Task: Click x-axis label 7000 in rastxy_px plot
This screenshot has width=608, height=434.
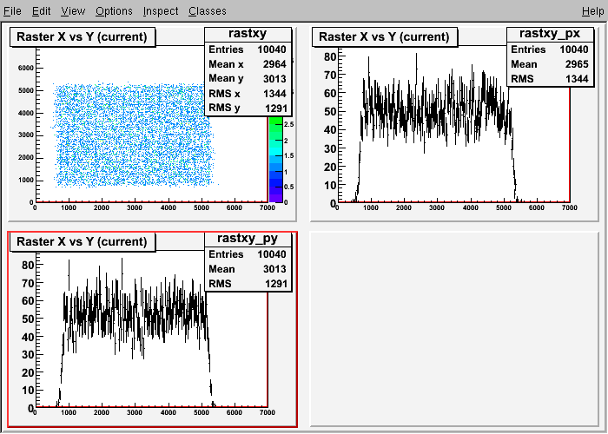Action: click(570, 207)
